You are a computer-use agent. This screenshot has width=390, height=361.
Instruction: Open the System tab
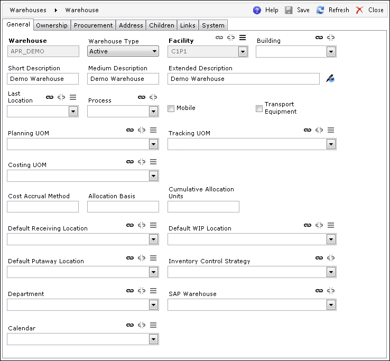coord(213,25)
